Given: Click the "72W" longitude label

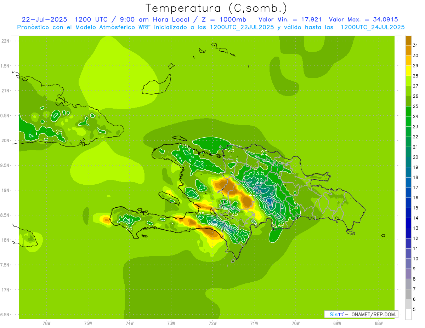Looking at the screenshot, I should click(212, 323).
